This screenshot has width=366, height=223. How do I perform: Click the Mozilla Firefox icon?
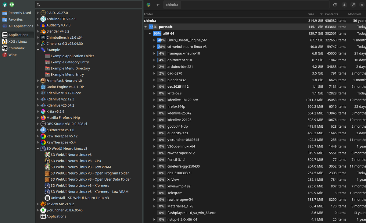pos(43,118)
